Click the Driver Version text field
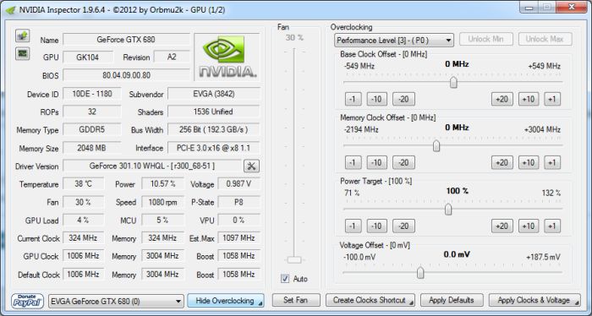Image resolution: width=592 pixels, height=316 pixels. (152, 166)
